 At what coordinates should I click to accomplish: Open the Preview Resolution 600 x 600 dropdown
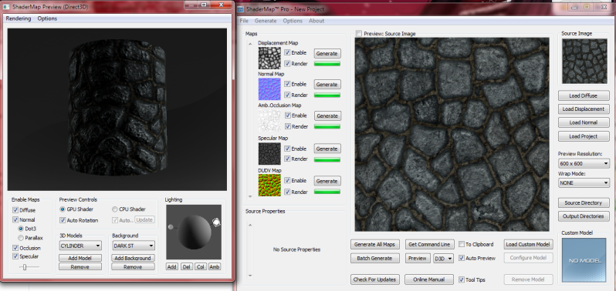[x=584, y=163]
